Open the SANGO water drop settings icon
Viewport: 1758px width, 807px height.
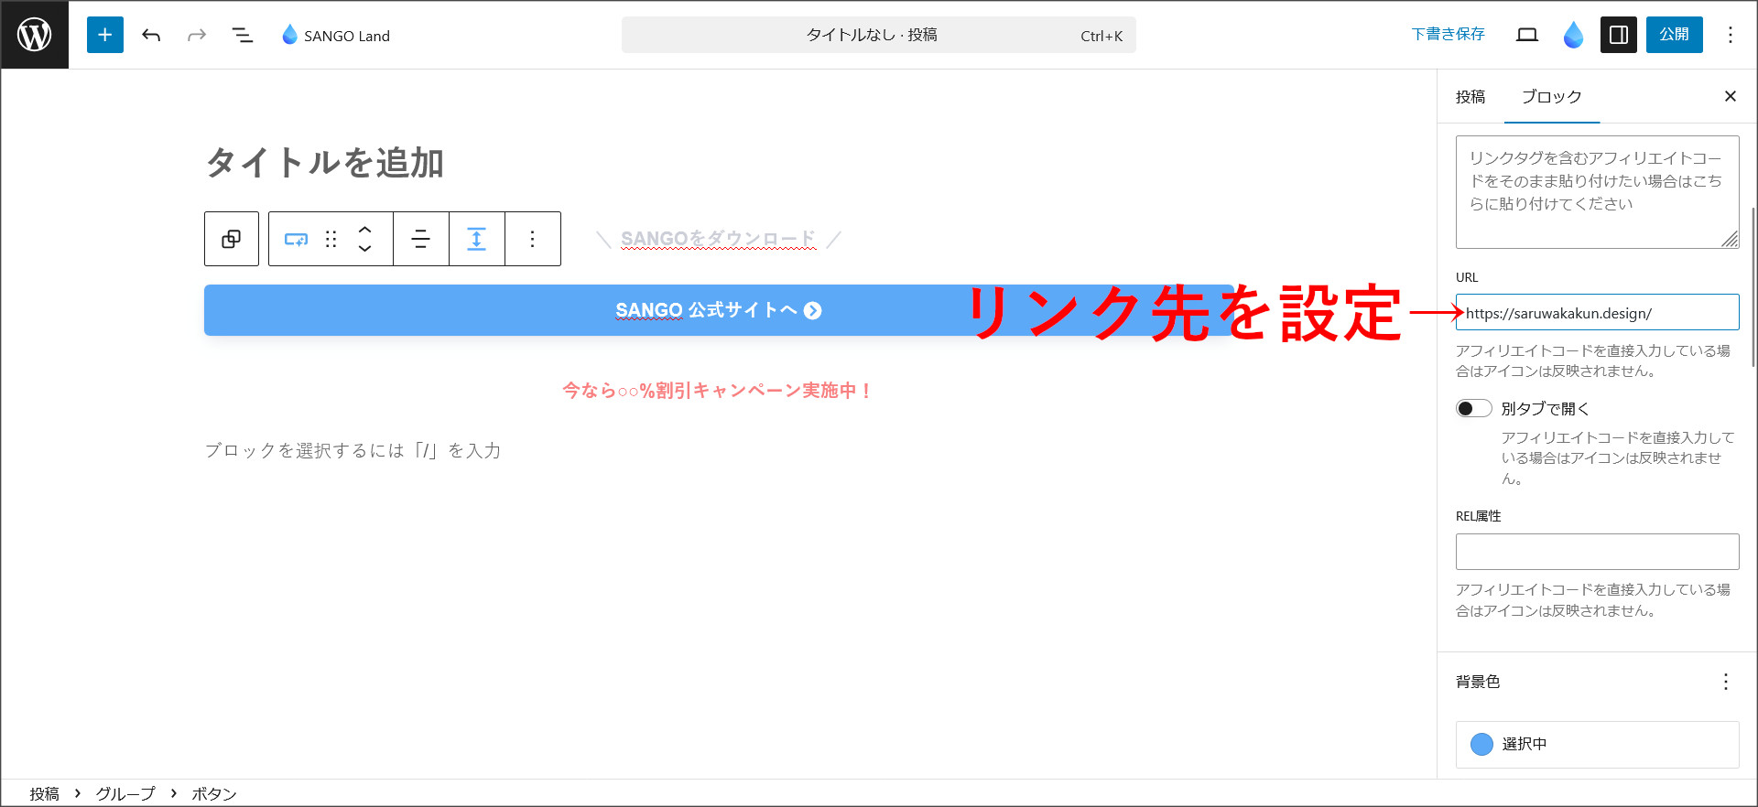pyautogui.click(x=1573, y=35)
